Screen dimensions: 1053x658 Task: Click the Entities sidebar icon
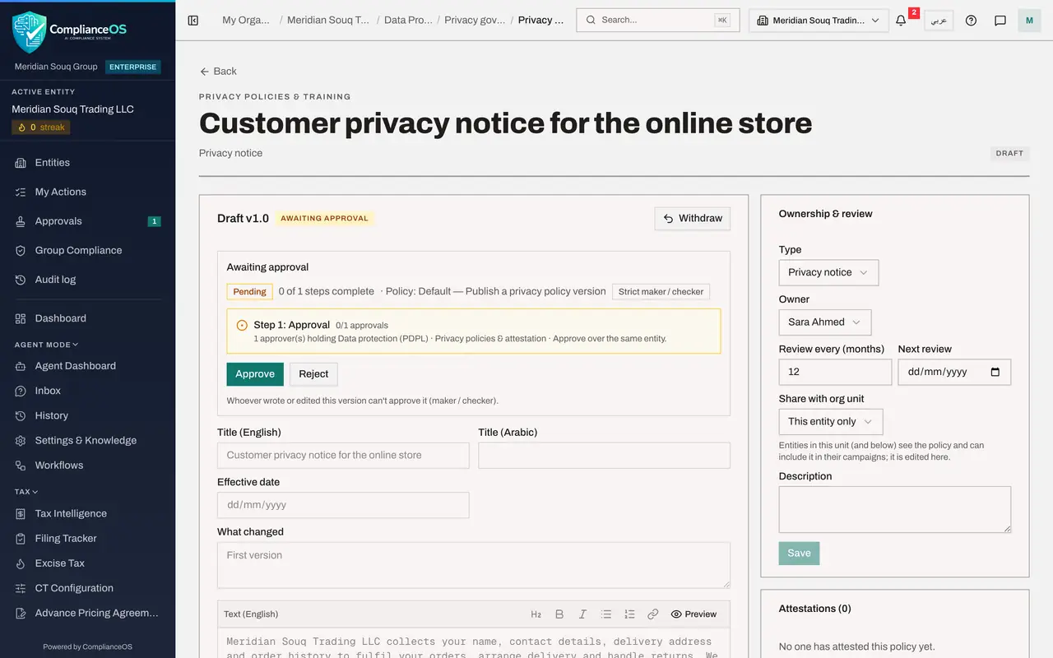tap(21, 163)
